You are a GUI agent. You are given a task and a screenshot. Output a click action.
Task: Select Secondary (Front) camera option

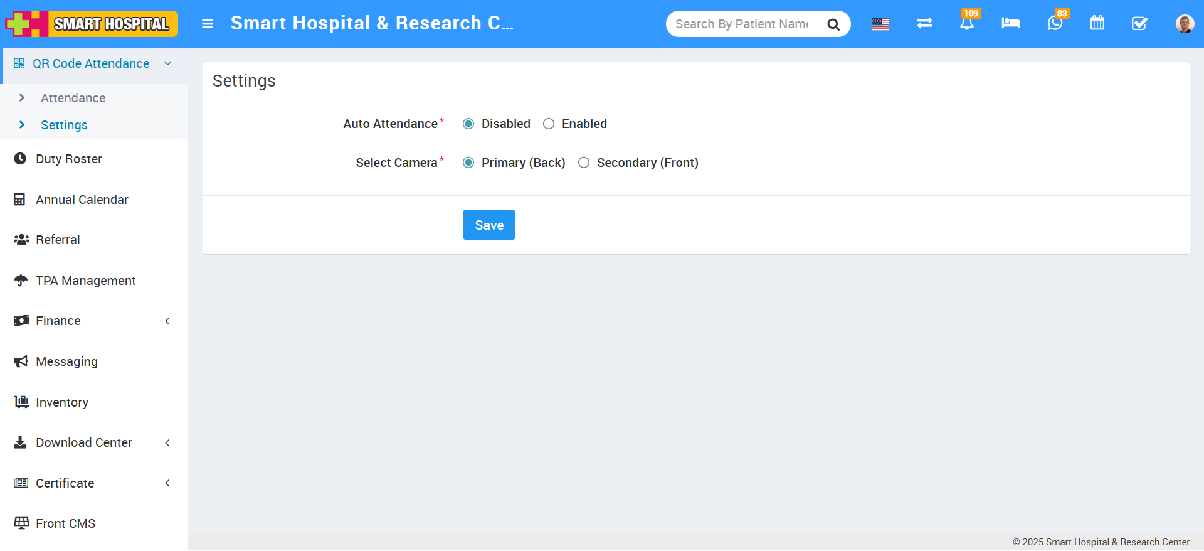584,163
